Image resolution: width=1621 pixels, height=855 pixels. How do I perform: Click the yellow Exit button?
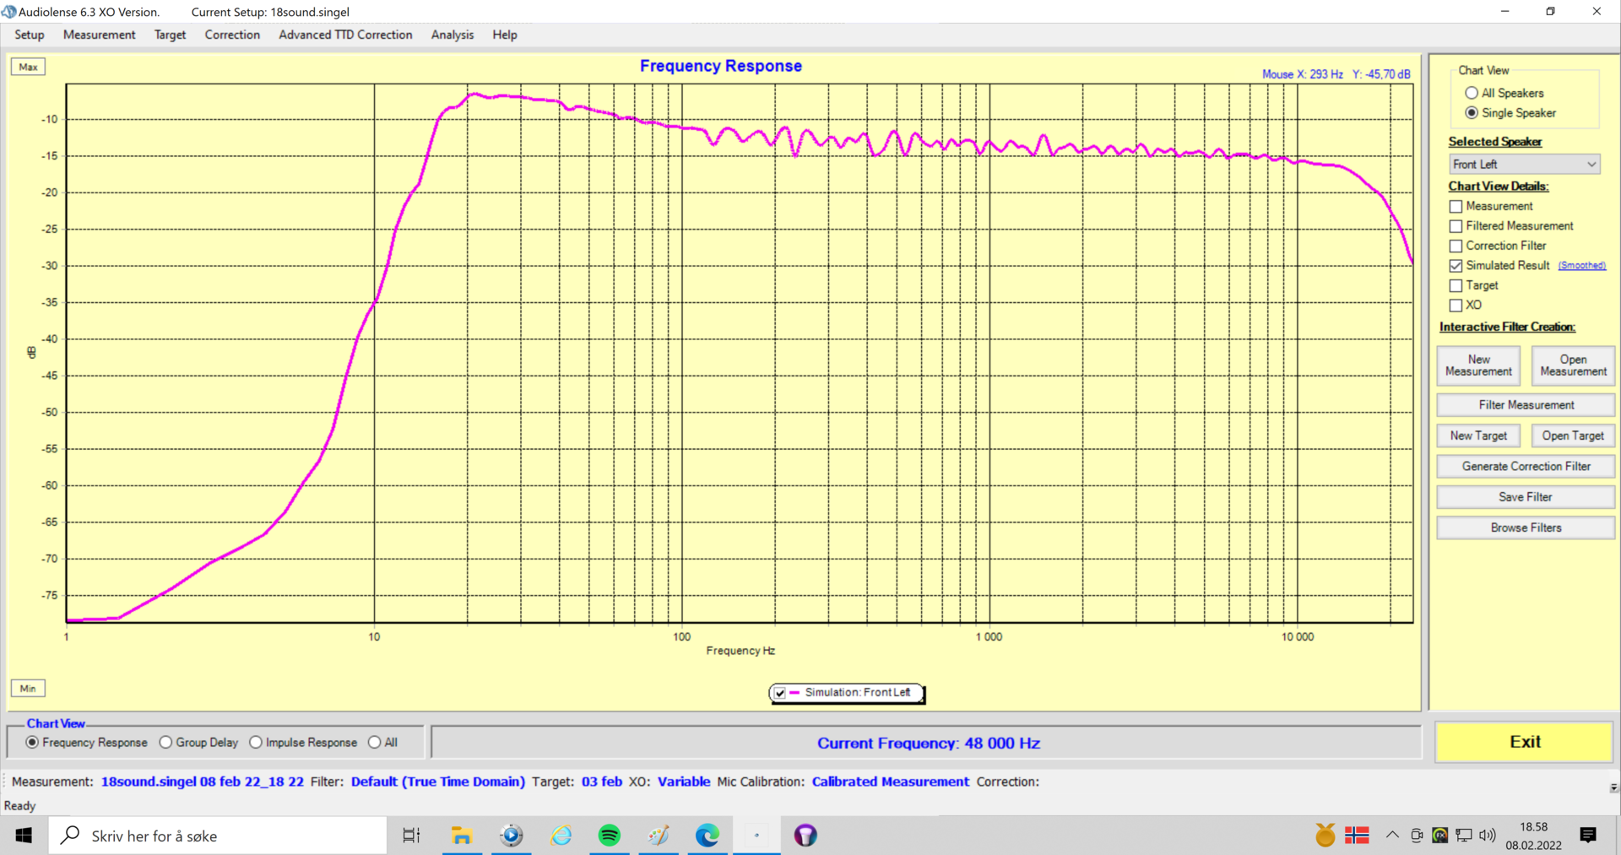(1525, 742)
